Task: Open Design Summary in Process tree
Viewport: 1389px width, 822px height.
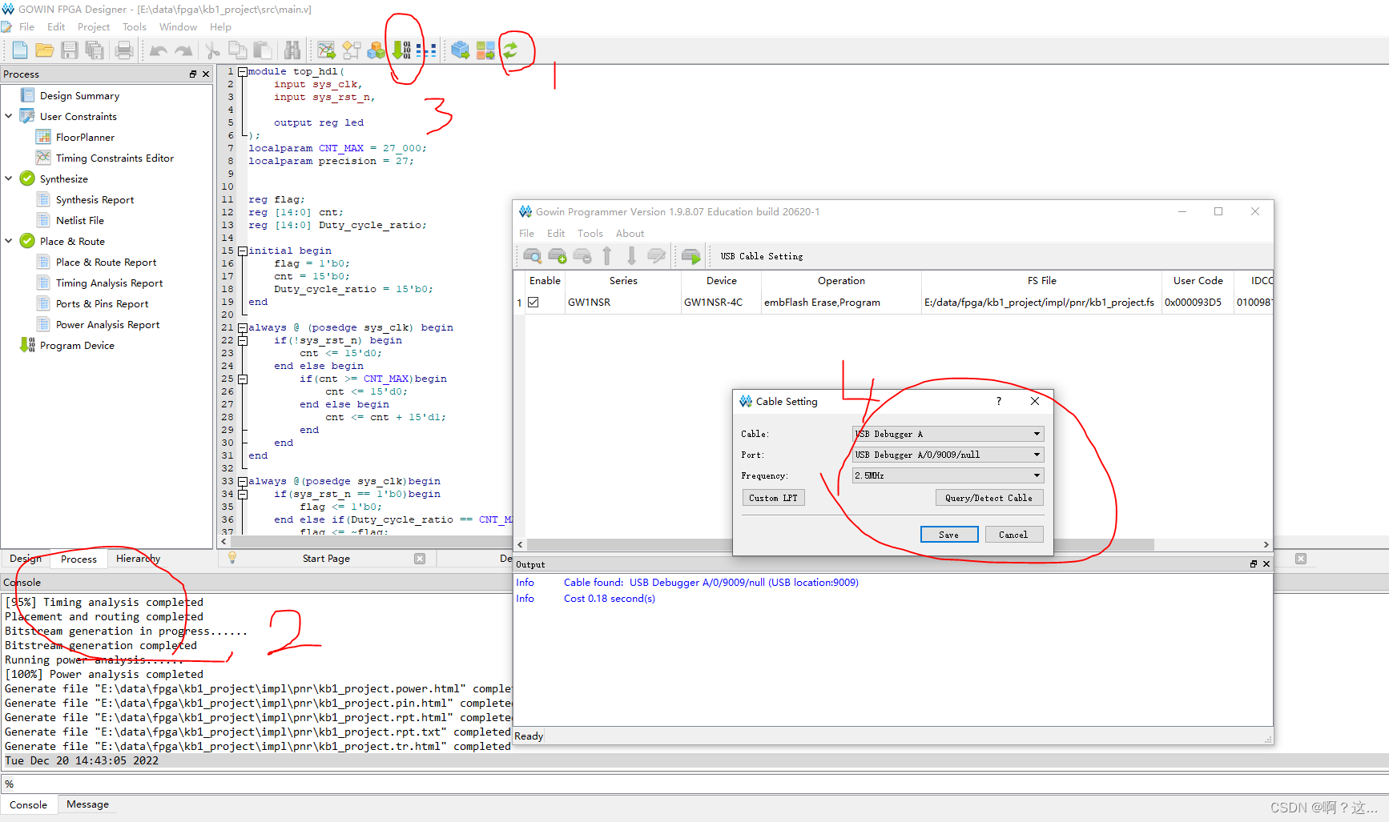Action: point(79,95)
